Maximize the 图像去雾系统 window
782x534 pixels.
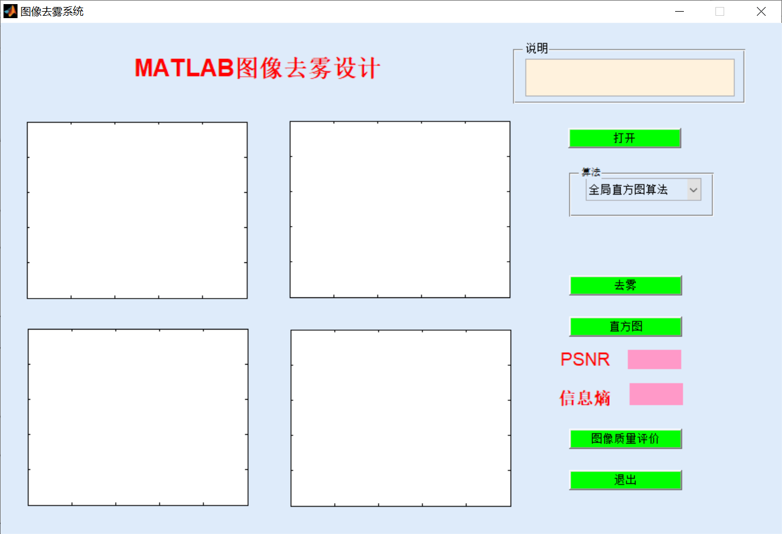(x=720, y=11)
